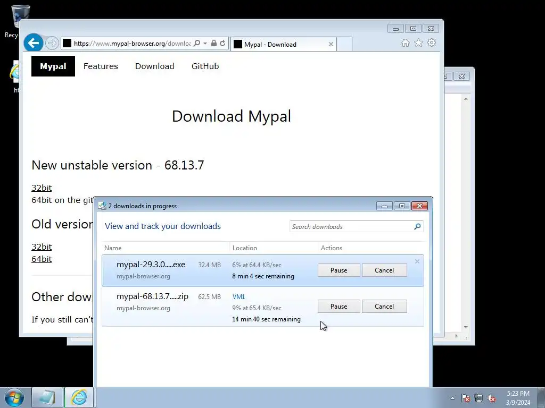Minimize the downloads window
Screen dimensions: 545x408
coord(384,206)
